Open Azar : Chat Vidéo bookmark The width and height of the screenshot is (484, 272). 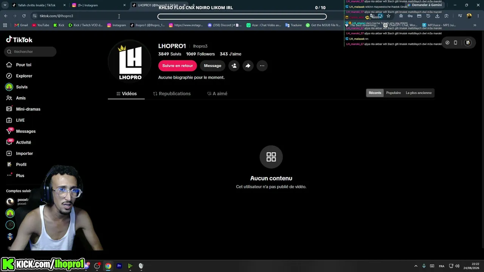pyautogui.click(x=264, y=25)
